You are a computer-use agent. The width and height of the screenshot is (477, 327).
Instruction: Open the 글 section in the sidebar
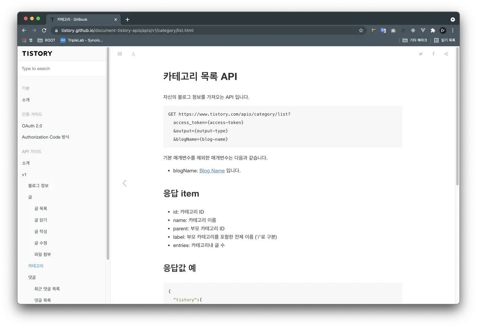click(x=30, y=197)
